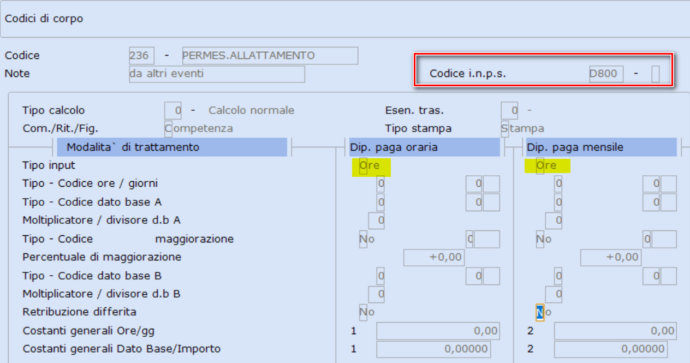
Task: Click the 'Dip. paga mensile' column header
Action: tap(602, 147)
